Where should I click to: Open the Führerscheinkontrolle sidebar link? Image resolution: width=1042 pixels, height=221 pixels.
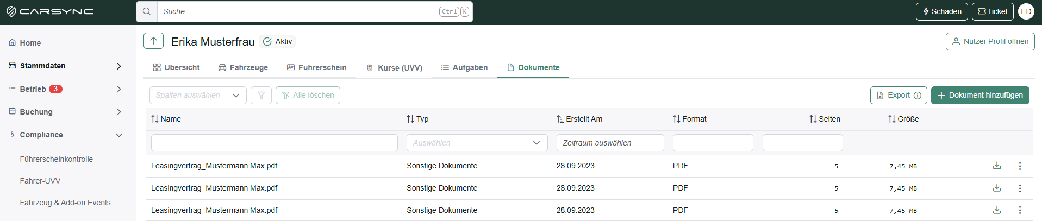57,159
